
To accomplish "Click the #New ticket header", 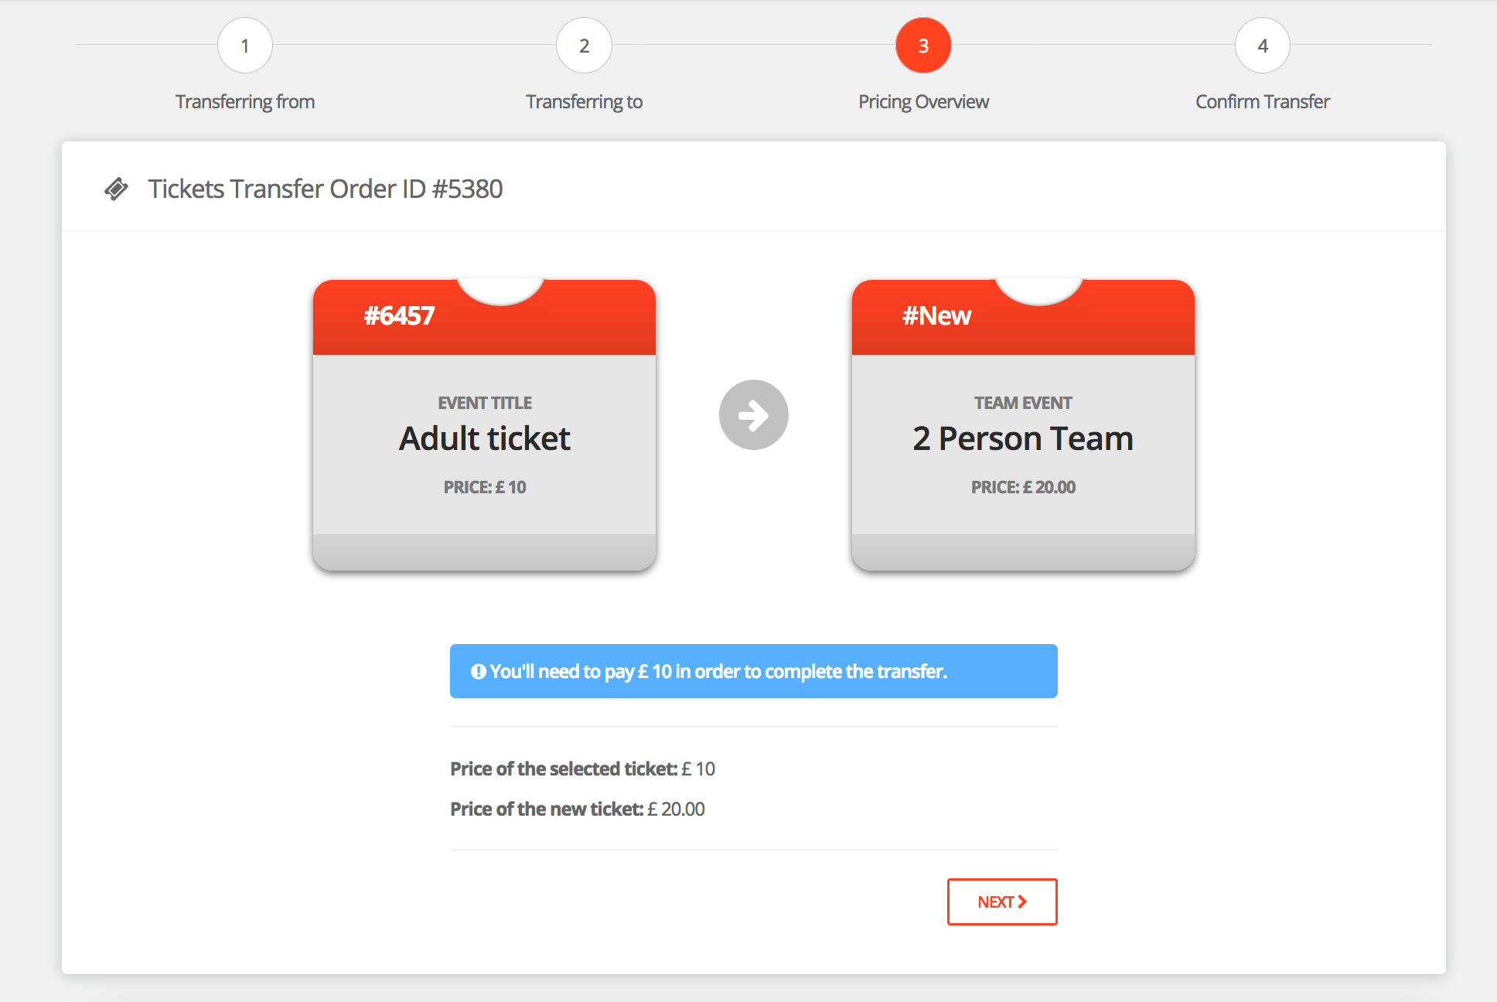I will tap(936, 316).
